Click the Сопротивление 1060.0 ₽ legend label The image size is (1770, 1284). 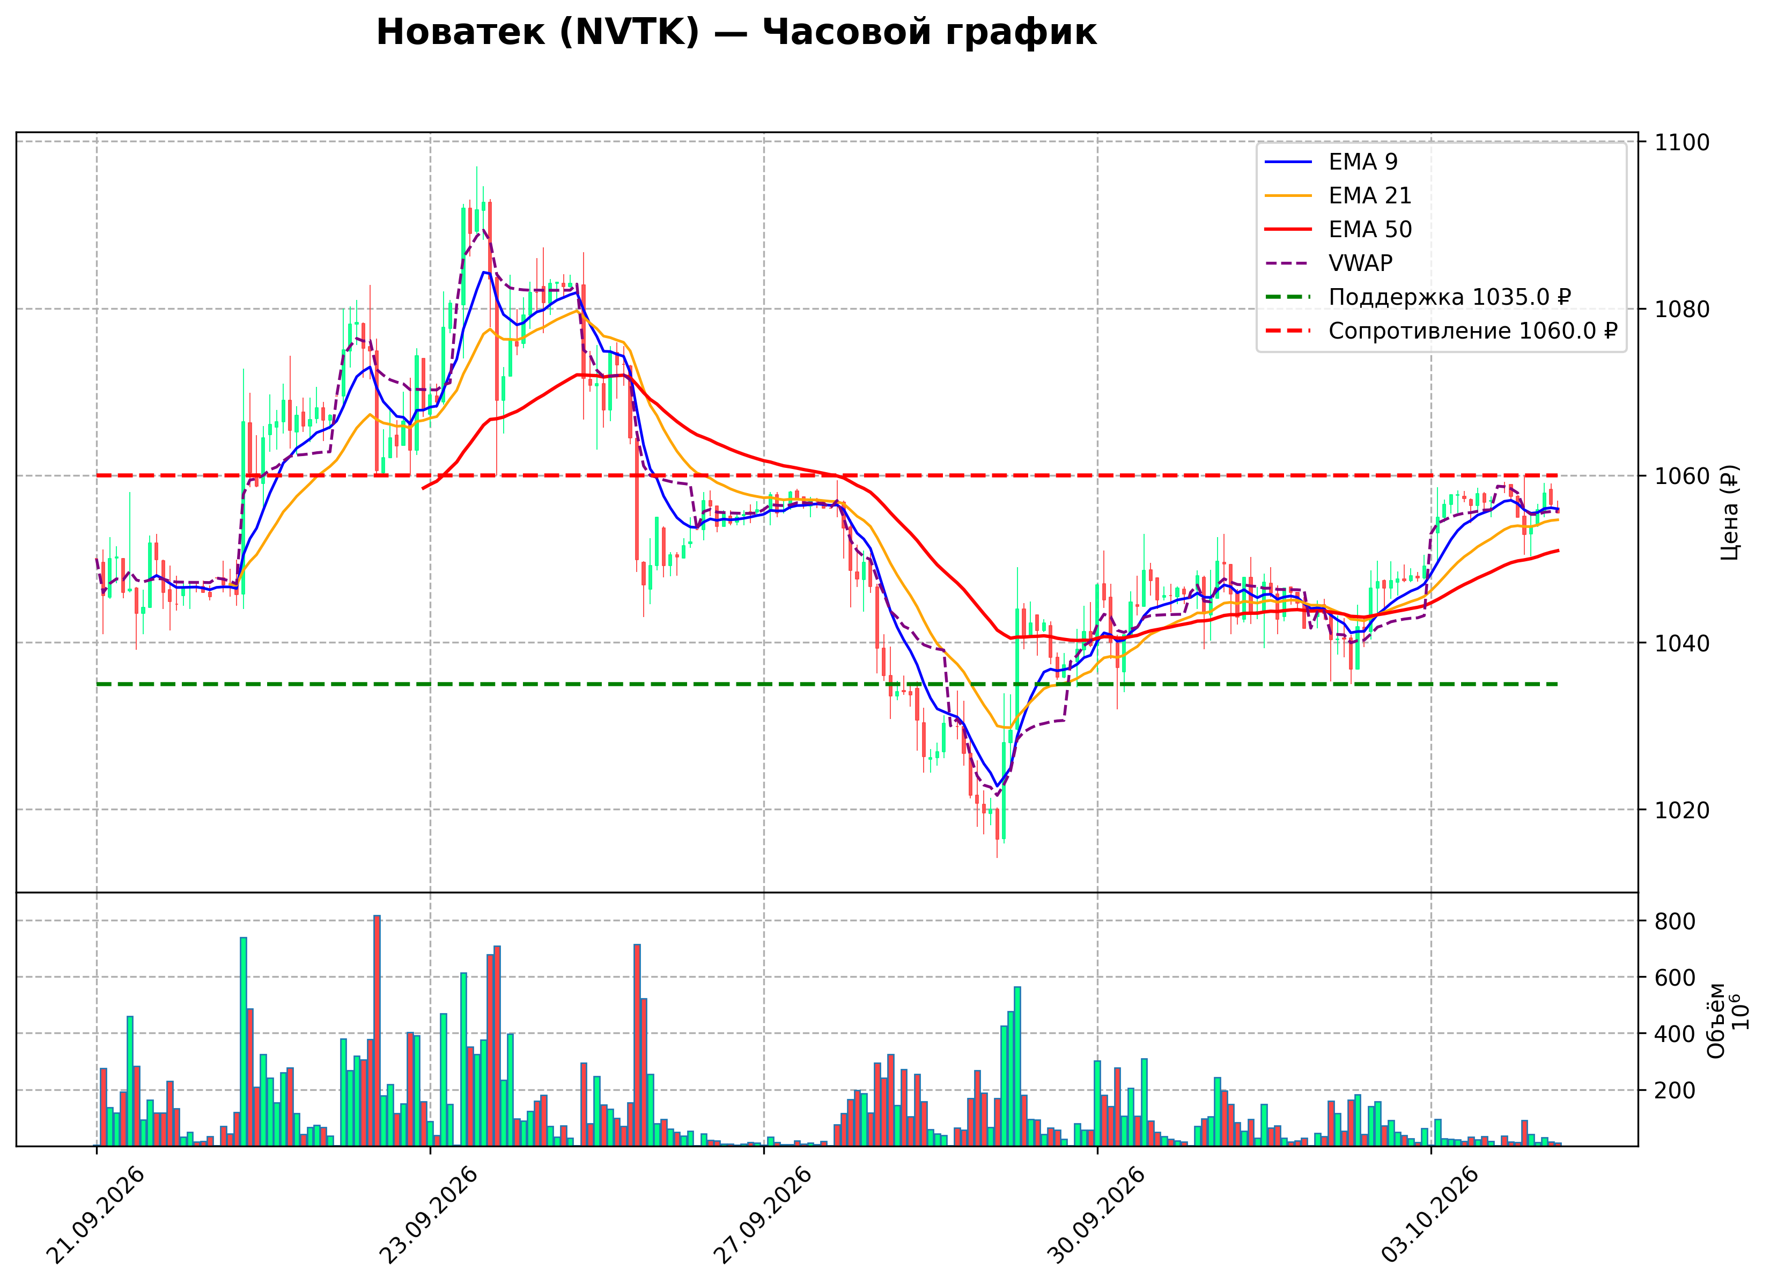coord(1473,331)
